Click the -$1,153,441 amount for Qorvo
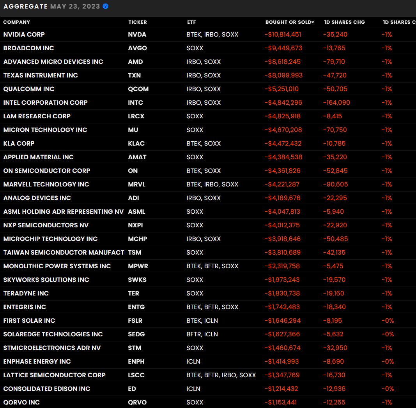The height and width of the screenshot is (408, 416). coord(281,403)
